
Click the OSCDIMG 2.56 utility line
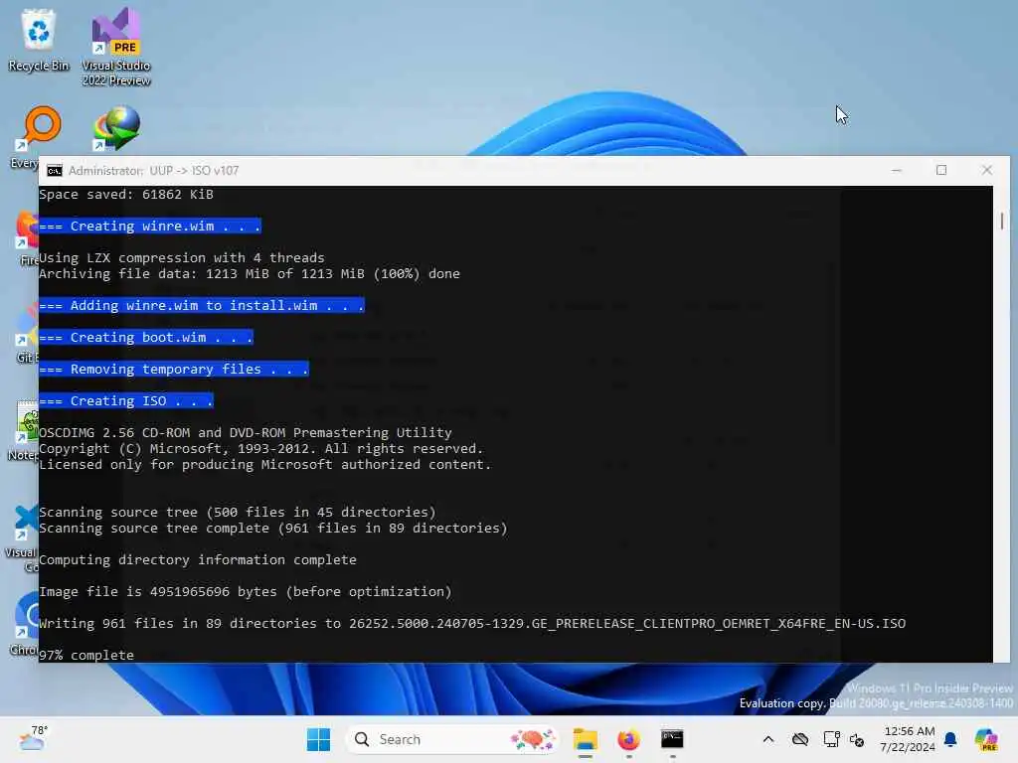tap(246, 433)
